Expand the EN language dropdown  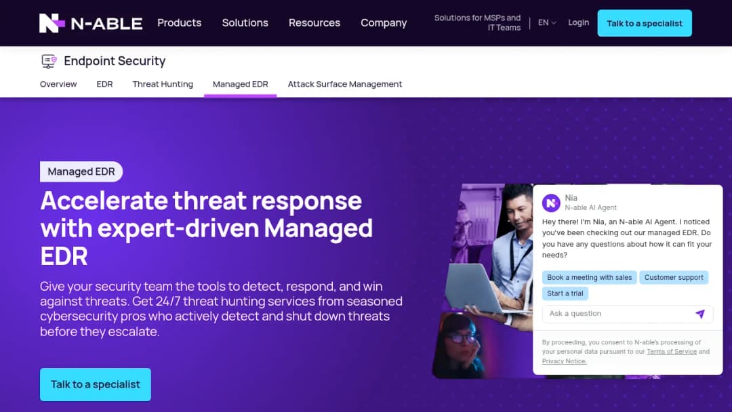(547, 22)
